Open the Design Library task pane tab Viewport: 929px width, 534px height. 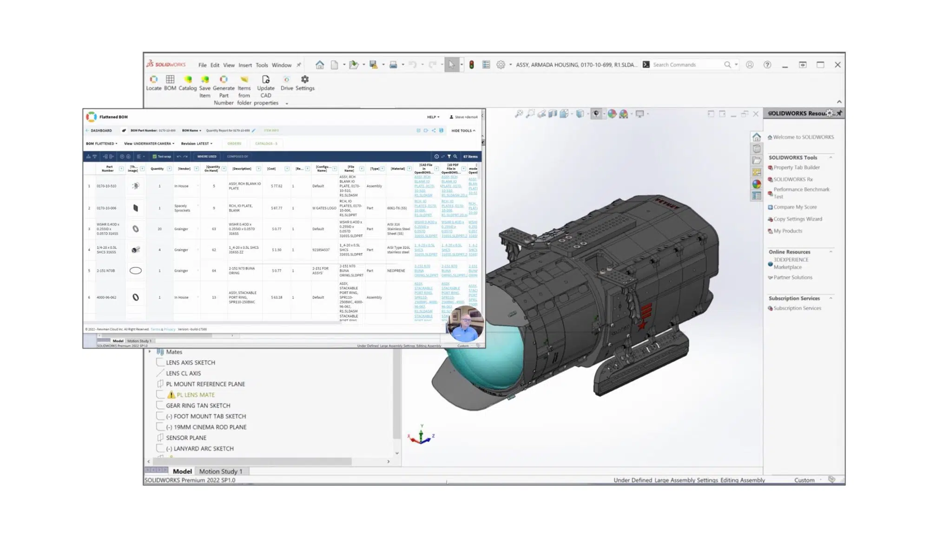click(757, 149)
